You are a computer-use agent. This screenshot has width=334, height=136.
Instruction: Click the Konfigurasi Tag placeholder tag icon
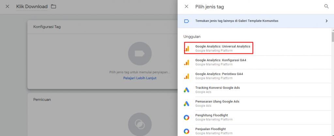coord(140,54)
